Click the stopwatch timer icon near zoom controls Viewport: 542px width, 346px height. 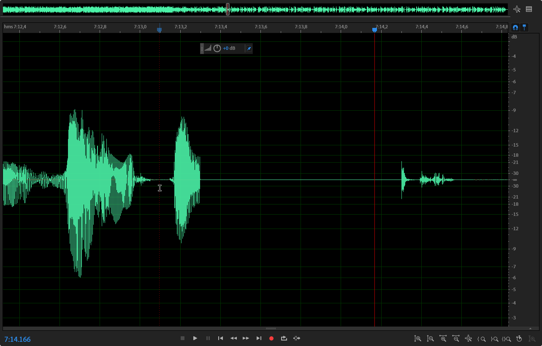click(x=519, y=338)
